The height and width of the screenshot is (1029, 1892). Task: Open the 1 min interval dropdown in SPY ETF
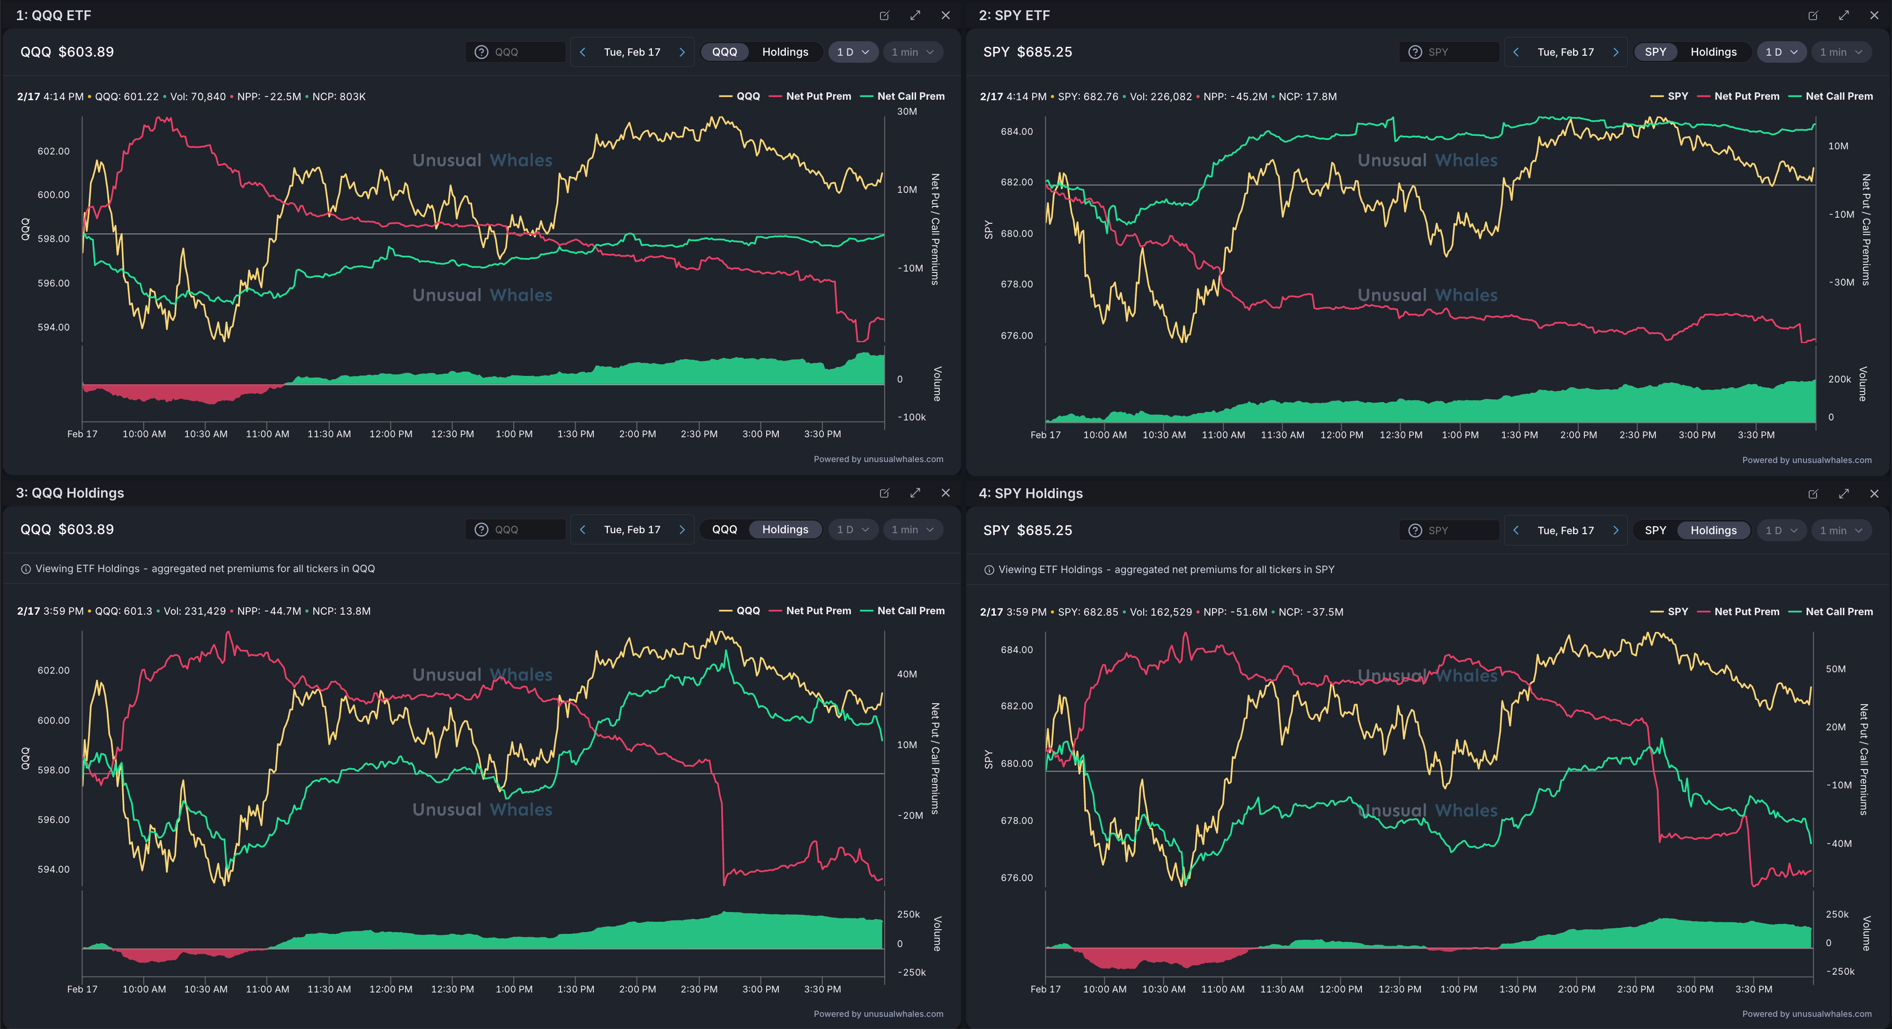click(1840, 52)
